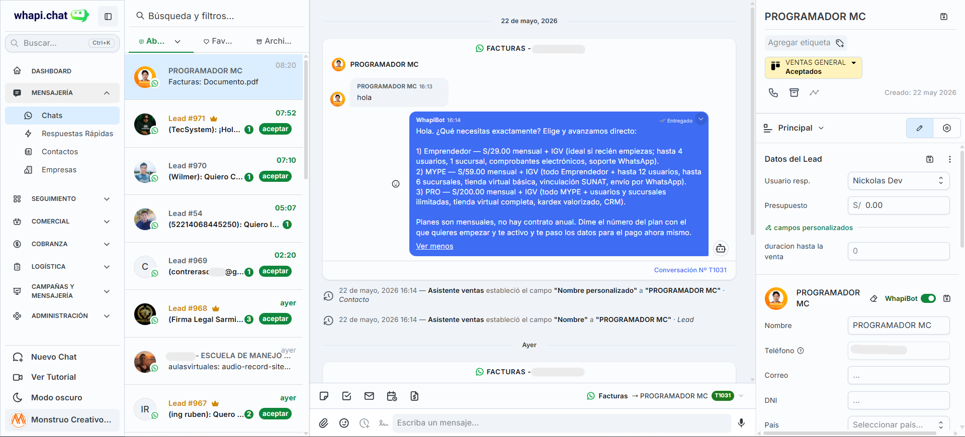Click the invoice document icon in the message toolbar
The width and height of the screenshot is (965, 437).
414,396
